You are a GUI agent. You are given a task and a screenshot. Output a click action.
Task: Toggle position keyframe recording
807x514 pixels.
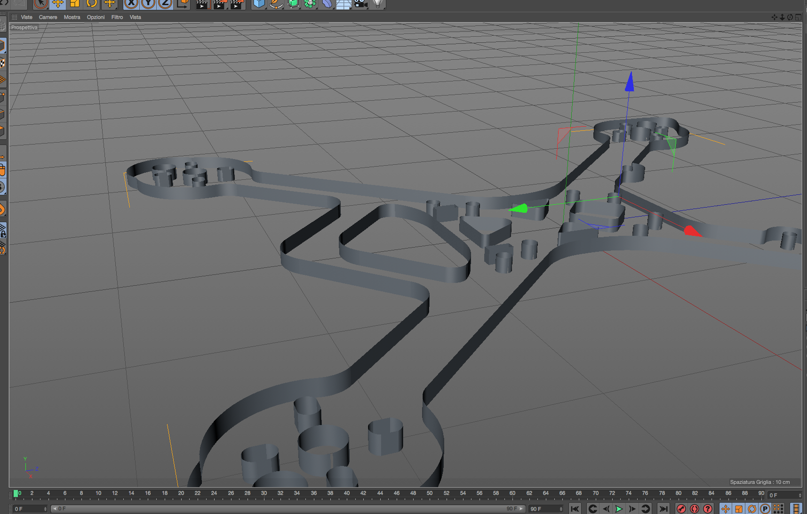click(x=726, y=509)
